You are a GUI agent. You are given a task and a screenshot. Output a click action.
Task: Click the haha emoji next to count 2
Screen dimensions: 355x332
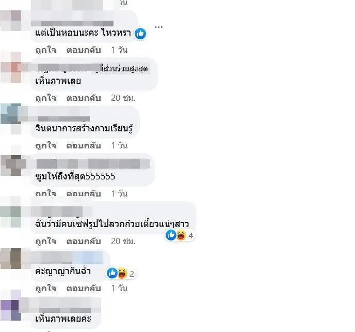point(122,273)
